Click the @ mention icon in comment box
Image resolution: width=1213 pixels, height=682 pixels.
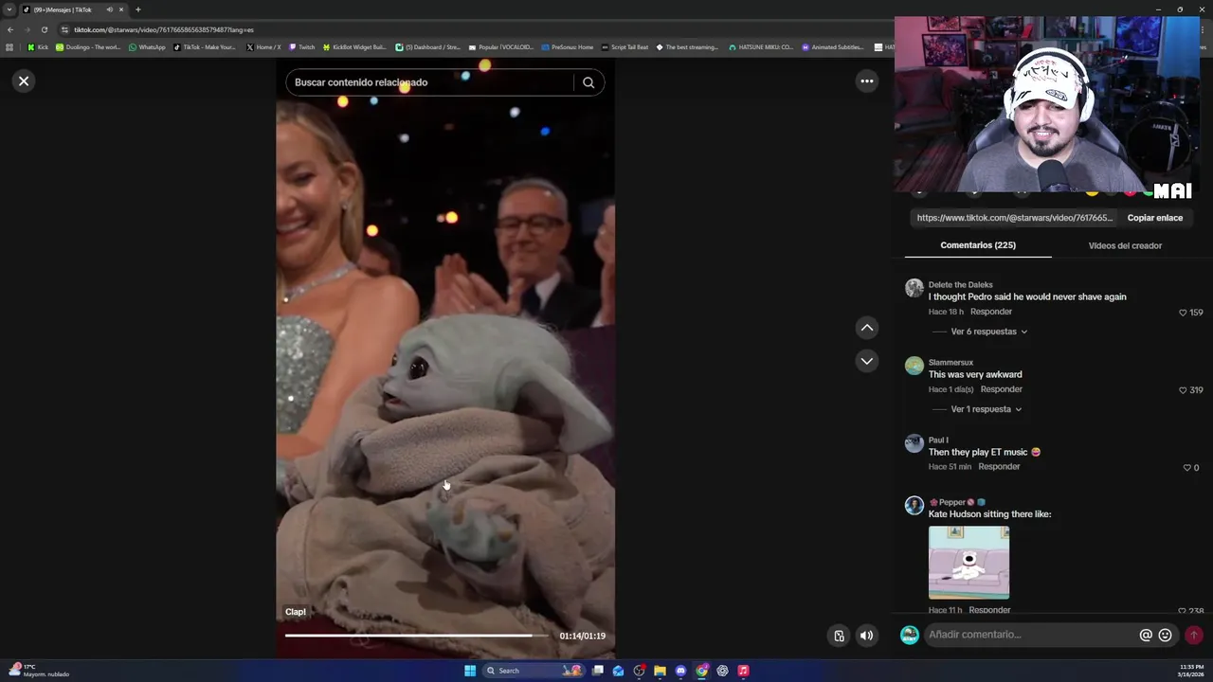tap(1146, 636)
